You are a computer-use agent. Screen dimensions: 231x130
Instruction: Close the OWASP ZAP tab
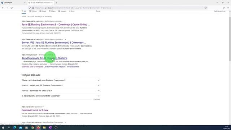point(25,3)
